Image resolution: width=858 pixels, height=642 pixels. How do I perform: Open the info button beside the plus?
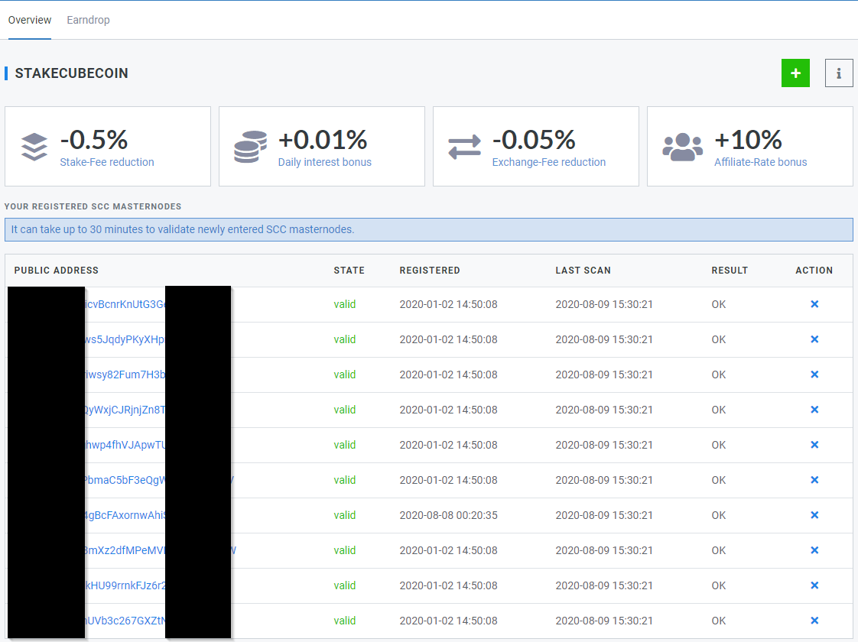(839, 73)
